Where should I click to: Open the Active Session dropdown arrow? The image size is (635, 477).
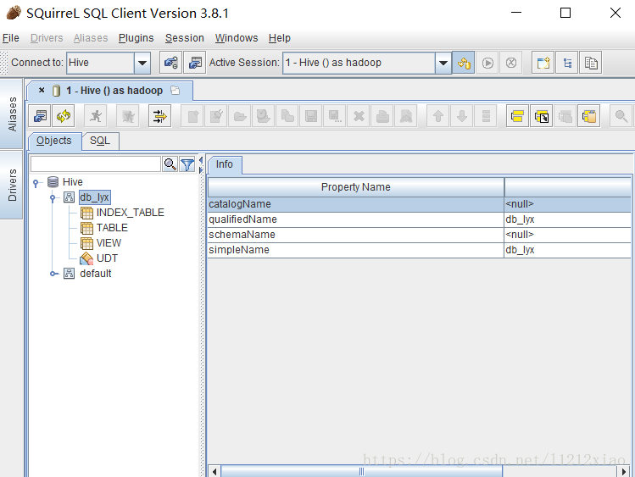[x=443, y=63]
